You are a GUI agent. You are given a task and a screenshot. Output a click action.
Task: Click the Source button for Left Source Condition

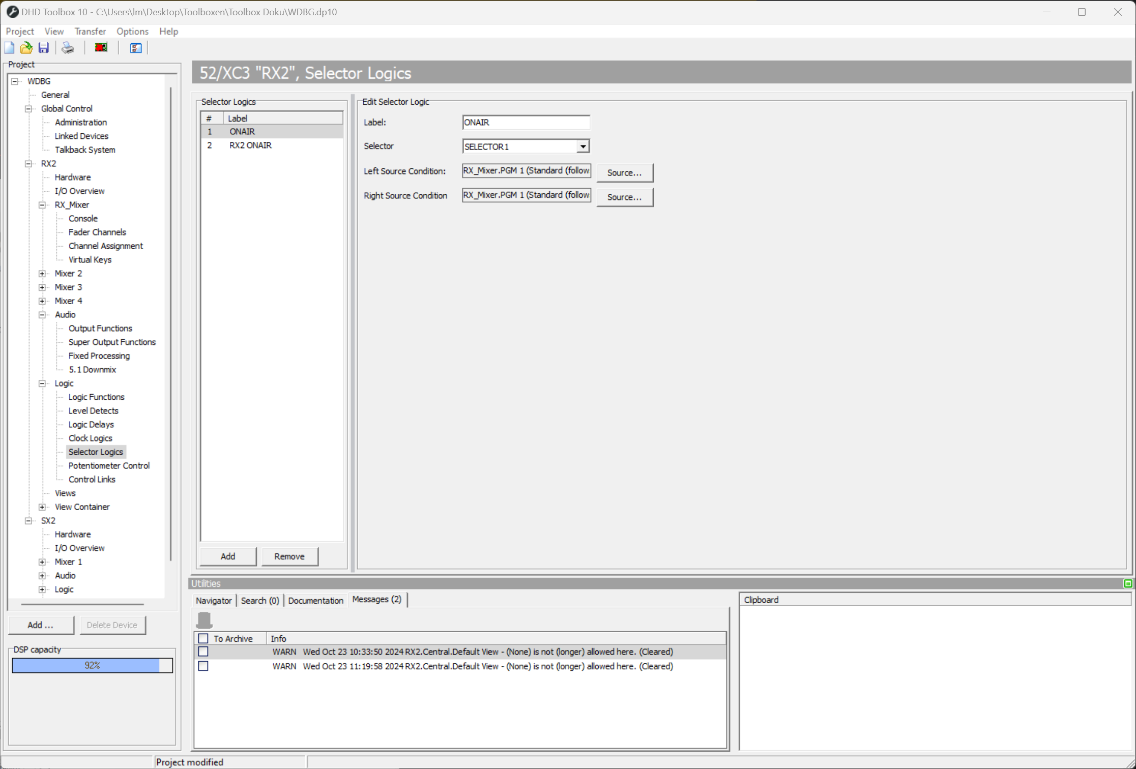click(624, 172)
